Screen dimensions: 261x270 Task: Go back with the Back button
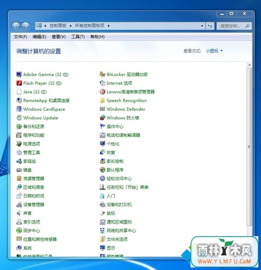tap(16, 26)
